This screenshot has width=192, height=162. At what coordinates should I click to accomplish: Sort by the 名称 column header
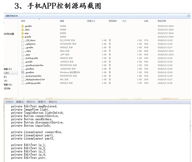(x=23, y=21)
